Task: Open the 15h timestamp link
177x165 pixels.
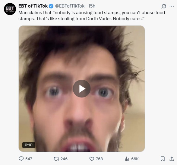Action: (92, 6)
